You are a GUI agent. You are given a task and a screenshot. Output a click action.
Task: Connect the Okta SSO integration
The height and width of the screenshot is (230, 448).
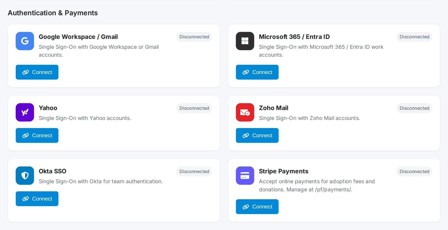tap(37, 199)
